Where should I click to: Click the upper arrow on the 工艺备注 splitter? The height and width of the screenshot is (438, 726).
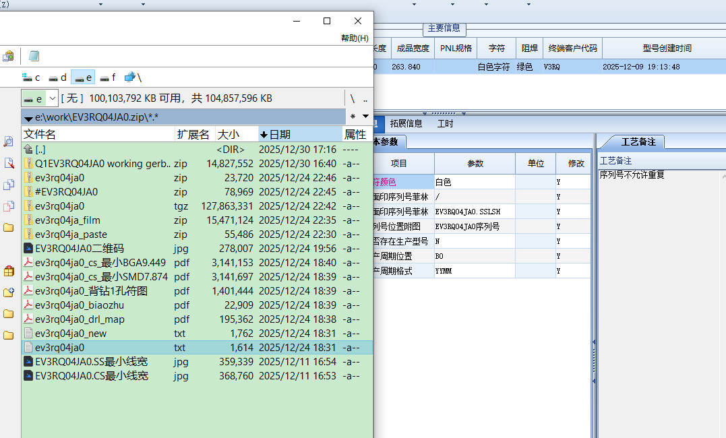click(594, 342)
